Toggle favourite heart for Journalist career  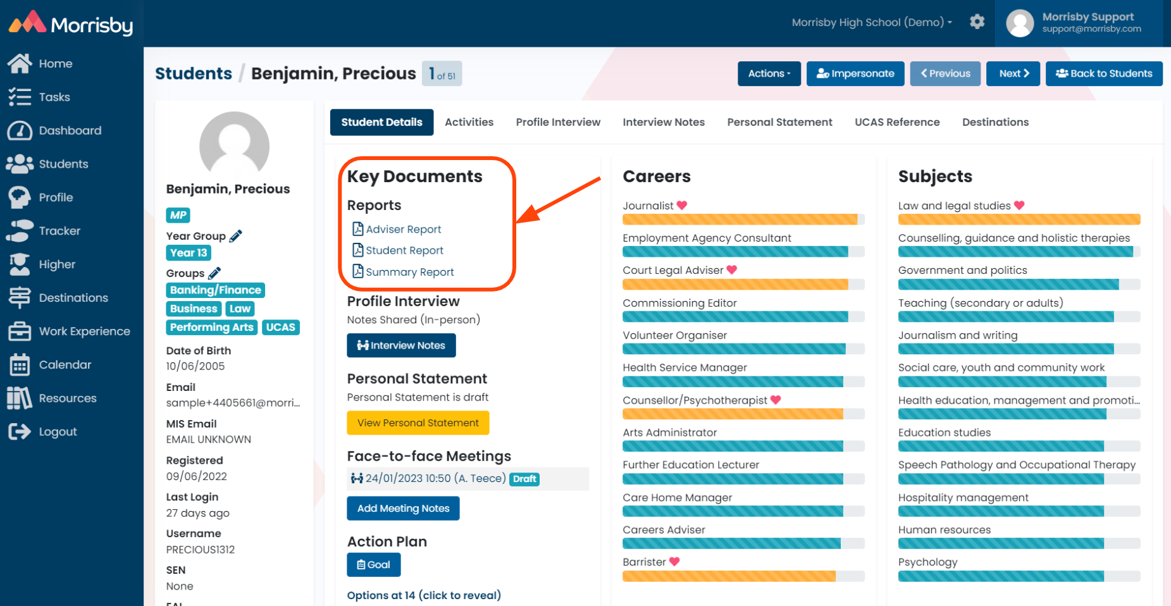[681, 206]
